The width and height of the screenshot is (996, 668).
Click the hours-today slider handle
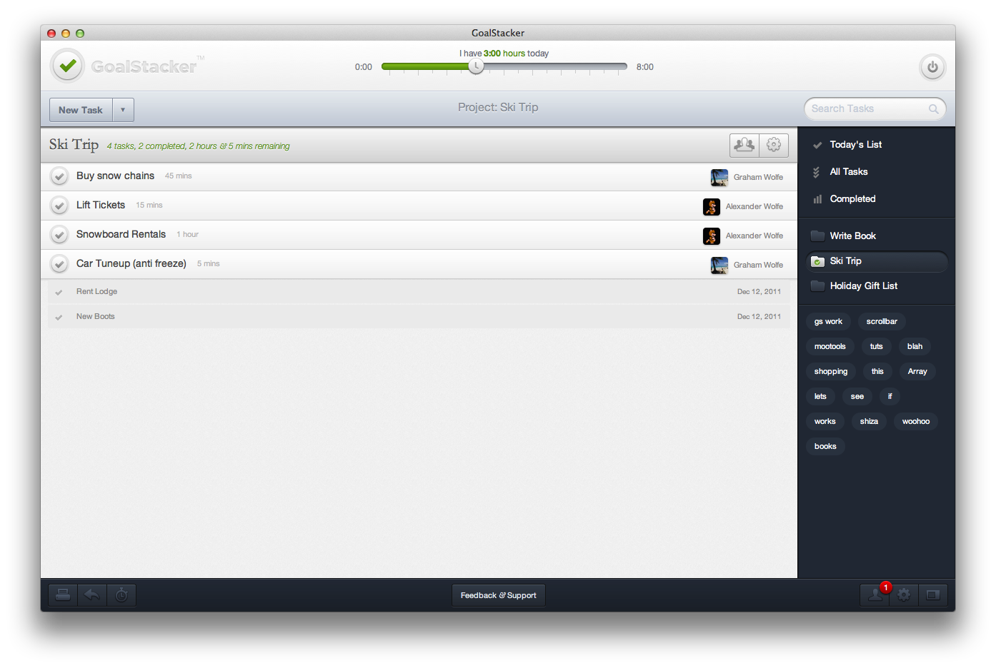[x=476, y=66]
